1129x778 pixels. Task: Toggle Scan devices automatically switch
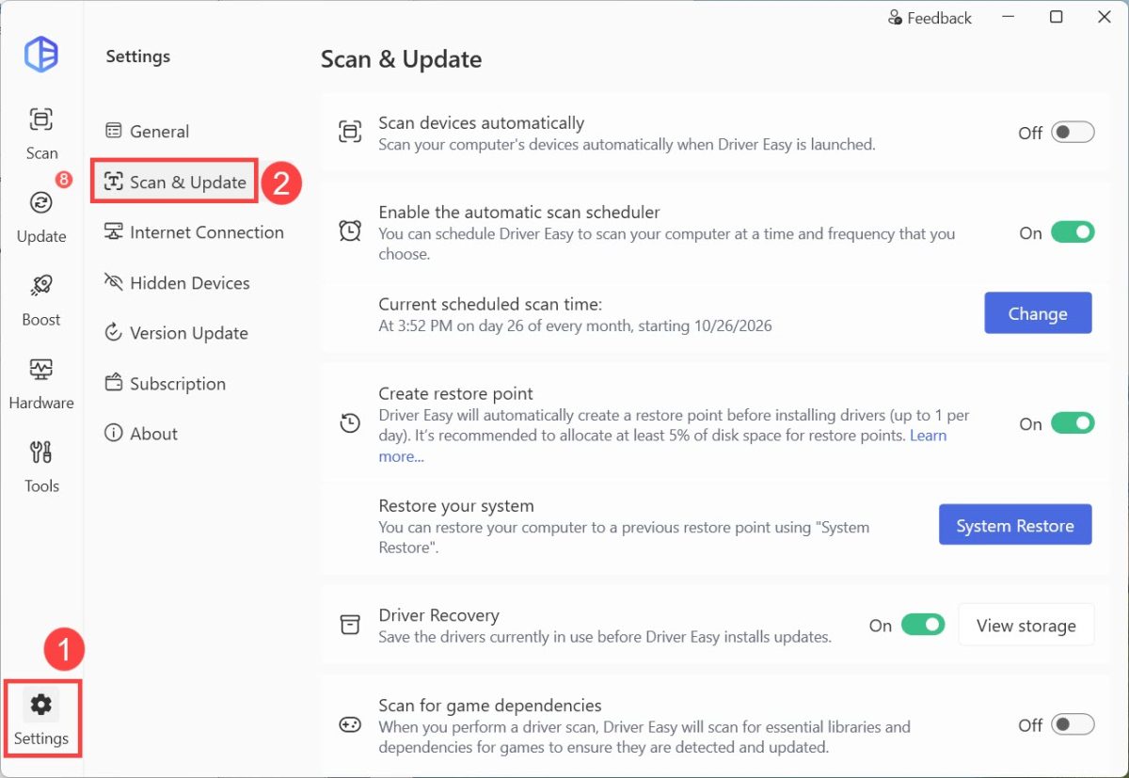click(1073, 133)
